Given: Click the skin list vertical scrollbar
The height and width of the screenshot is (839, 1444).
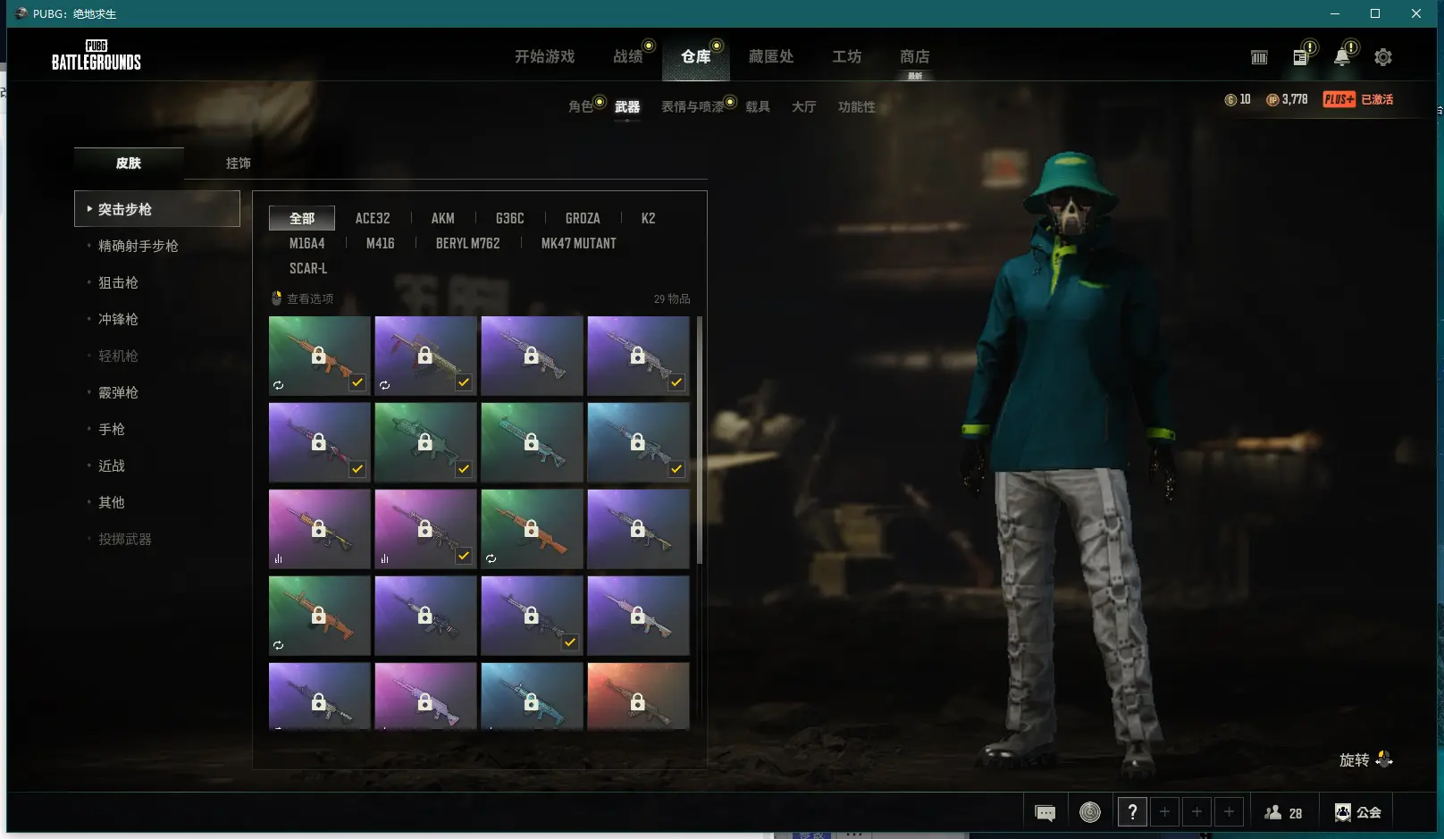Looking at the screenshot, I should (x=699, y=440).
